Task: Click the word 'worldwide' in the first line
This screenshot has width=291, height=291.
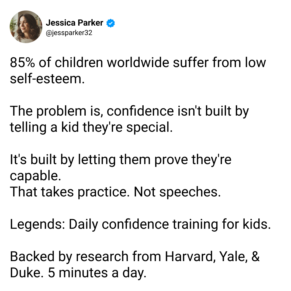Action: (138, 63)
